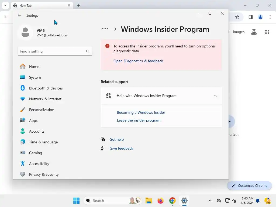Open File Explorer from taskbar
This screenshot has height=207, width=276.
pos(149,201)
